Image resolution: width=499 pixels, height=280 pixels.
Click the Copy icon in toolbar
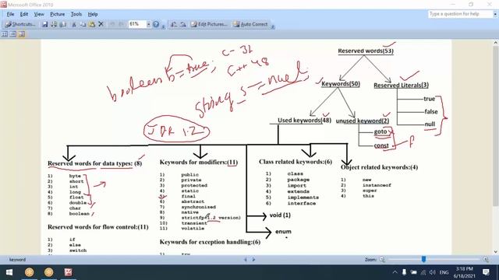click(83, 24)
